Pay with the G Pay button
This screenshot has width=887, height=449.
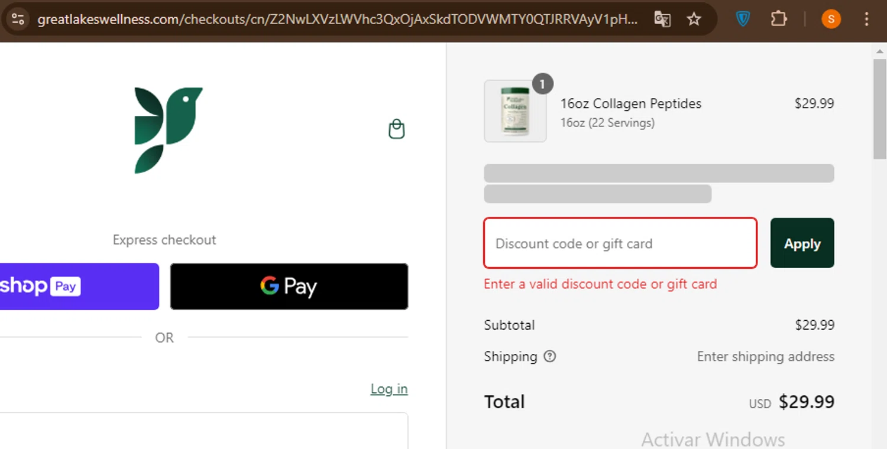click(x=289, y=287)
